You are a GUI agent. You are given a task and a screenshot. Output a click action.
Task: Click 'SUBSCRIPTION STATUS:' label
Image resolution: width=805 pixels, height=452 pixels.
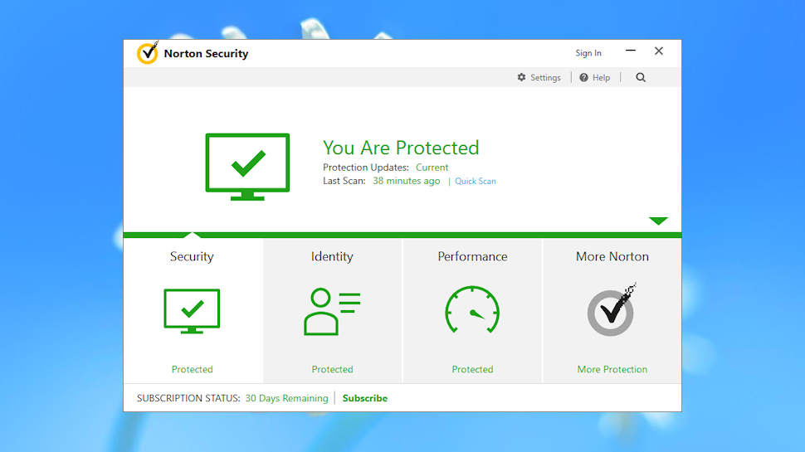click(x=188, y=398)
